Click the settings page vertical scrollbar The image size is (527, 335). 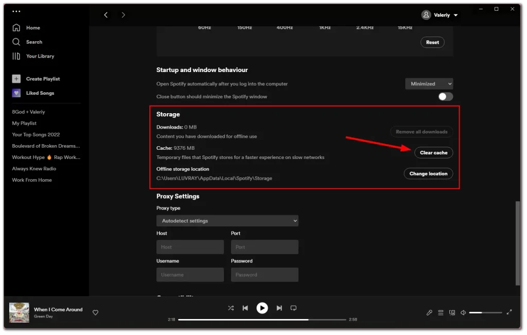(x=518, y=243)
